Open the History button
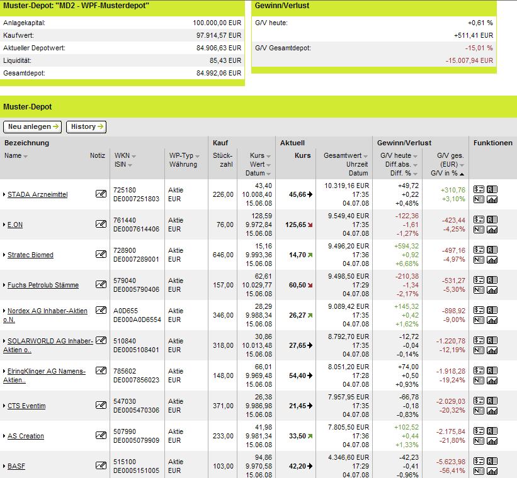The width and height of the screenshot is (517, 478). 86,127
